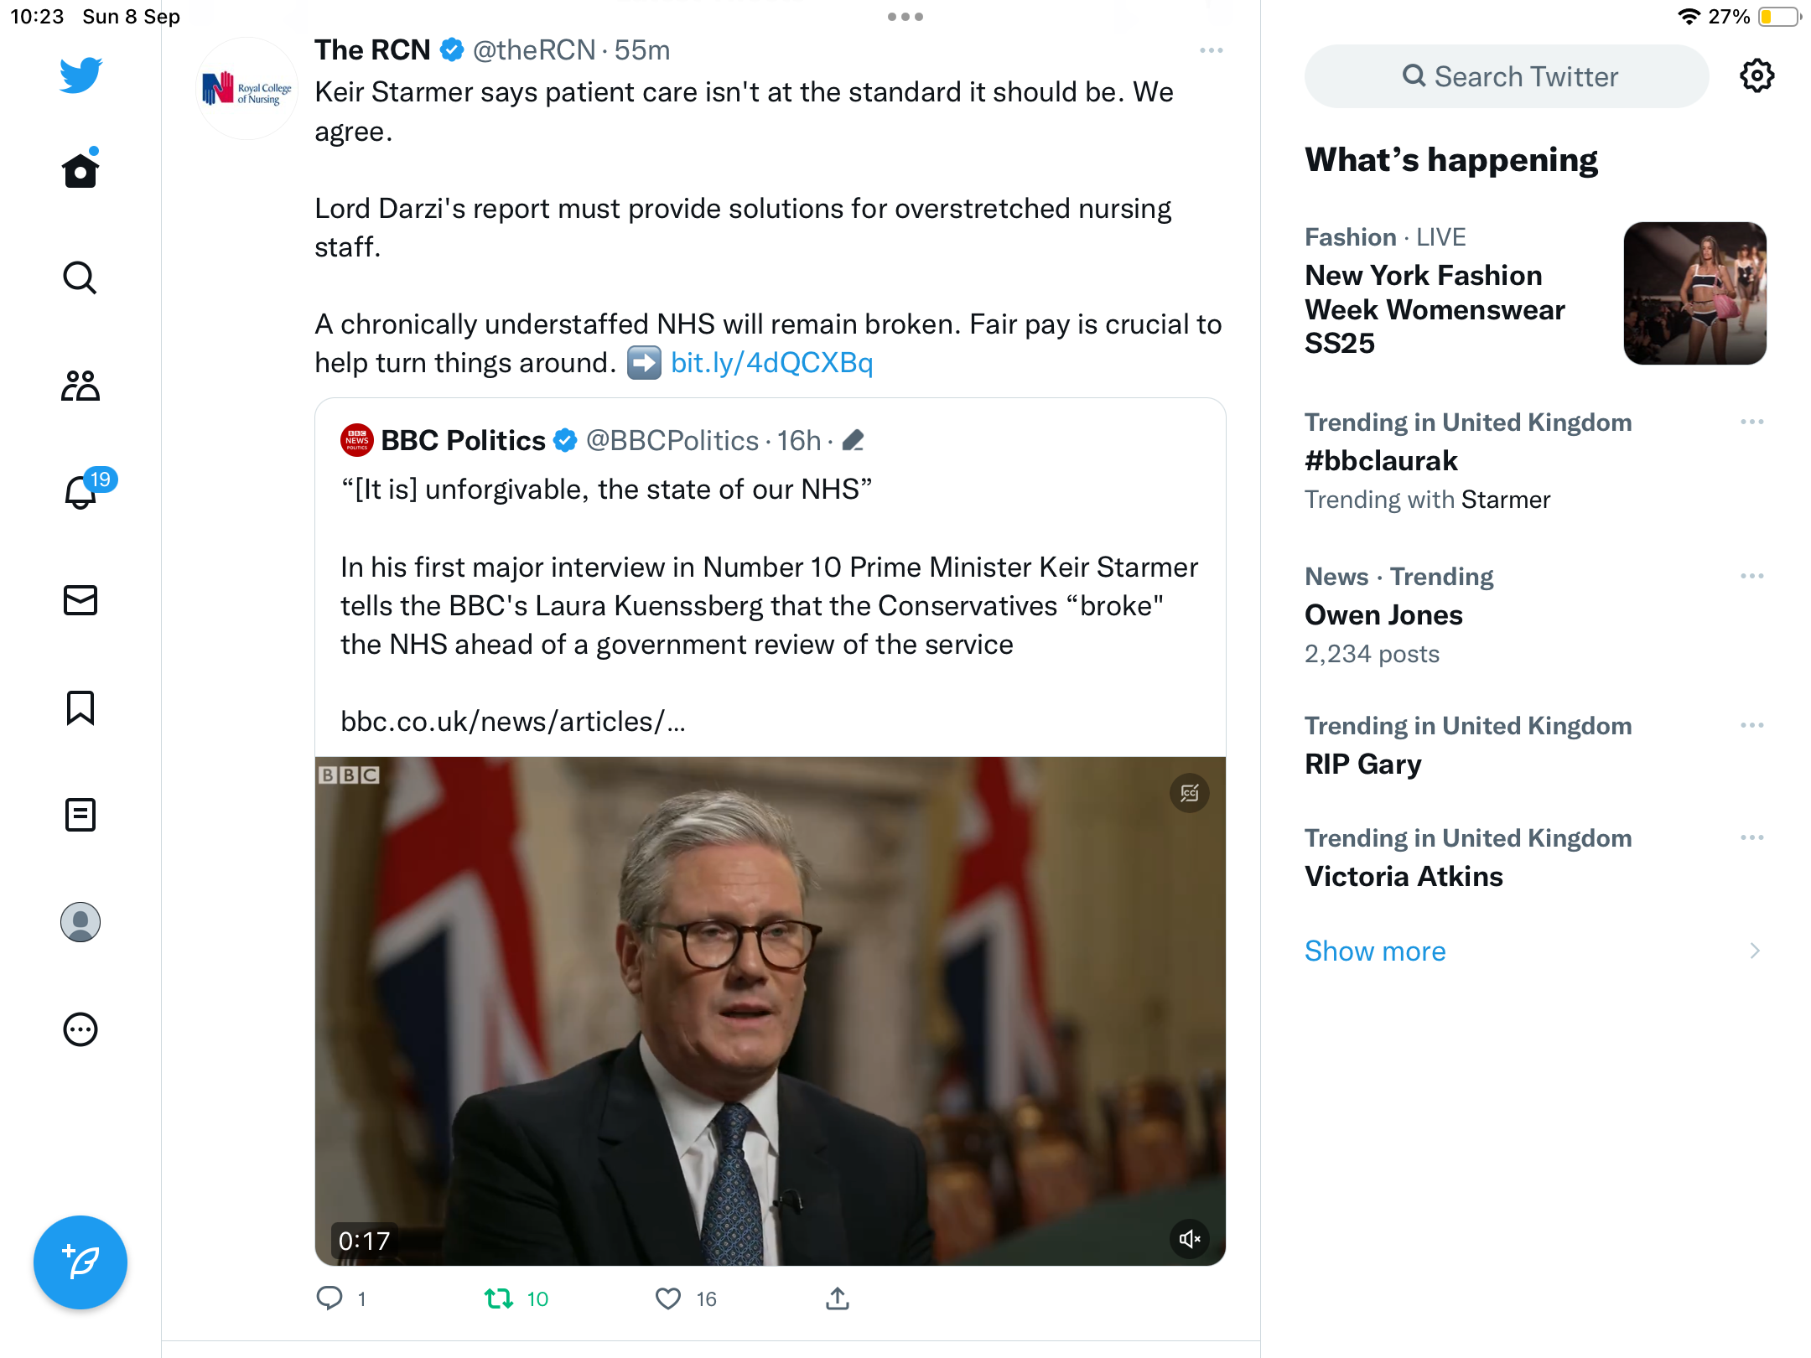Image resolution: width=1811 pixels, height=1358 pixels.
Task: Open trends settings gear icon
Action: (x=1757, y=76)
